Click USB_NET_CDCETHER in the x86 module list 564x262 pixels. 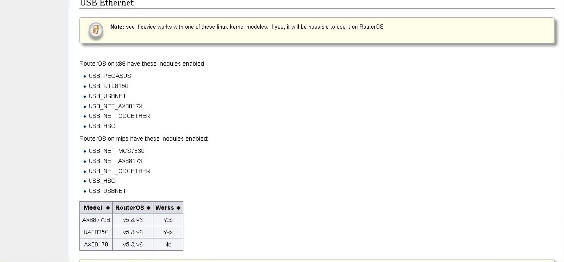click(x=120, y=116)
